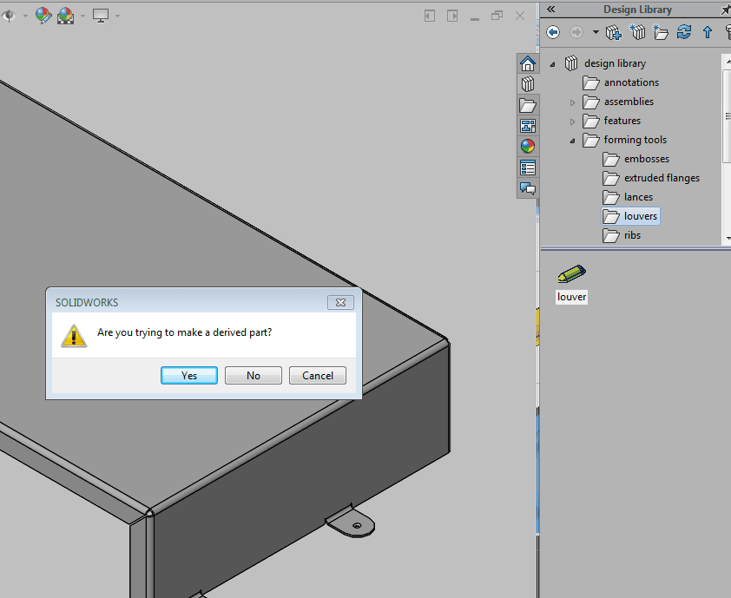Screen dimensions: 731x598
Task: Open the View Settings dropdown arrow
Action: click(117, 16)
